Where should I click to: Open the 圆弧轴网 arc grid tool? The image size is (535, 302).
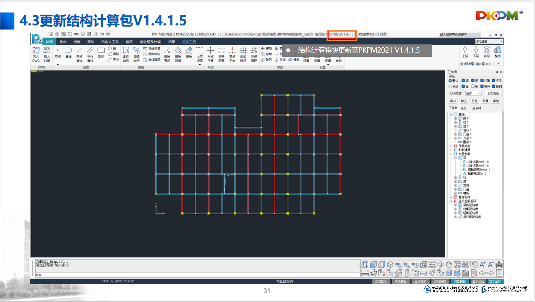pyautogui.click(x=136, y=54)
